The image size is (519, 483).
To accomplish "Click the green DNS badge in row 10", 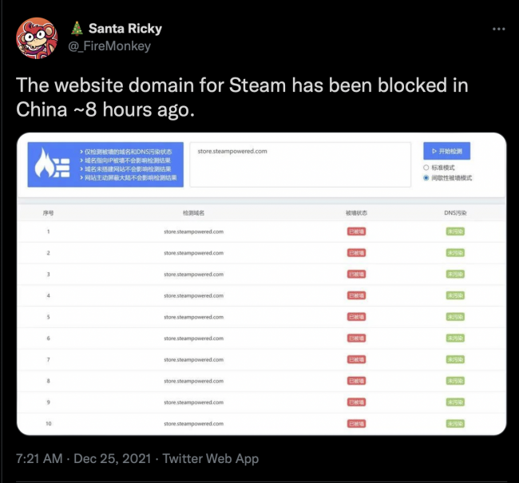I will tap(455, 423).
